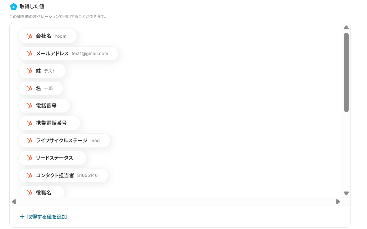Click the HubSpot icon beside メールアドレス

tap(29, 54)
